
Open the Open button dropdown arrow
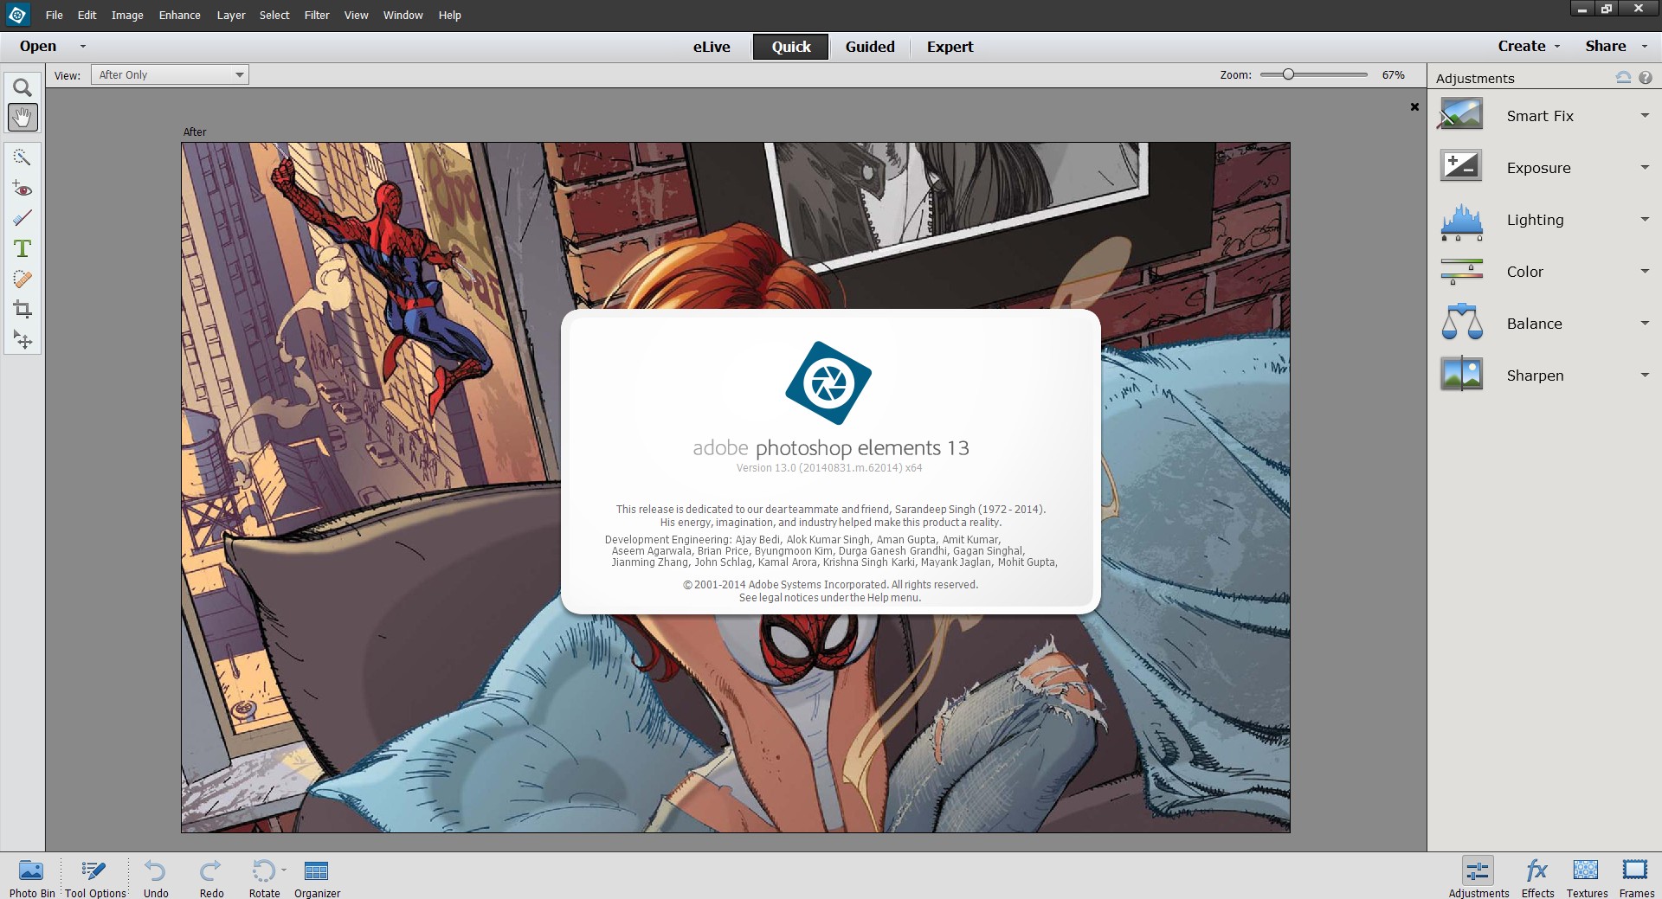pos(83,47)
